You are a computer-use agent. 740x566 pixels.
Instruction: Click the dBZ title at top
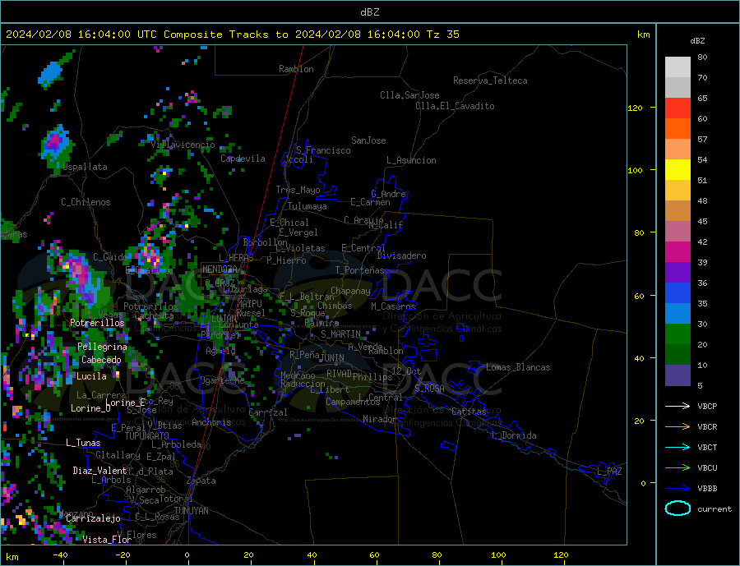(369, 12)
